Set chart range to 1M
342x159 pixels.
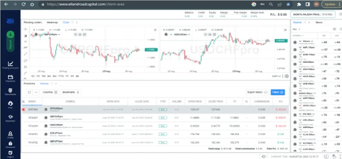(x=43, y=76)
